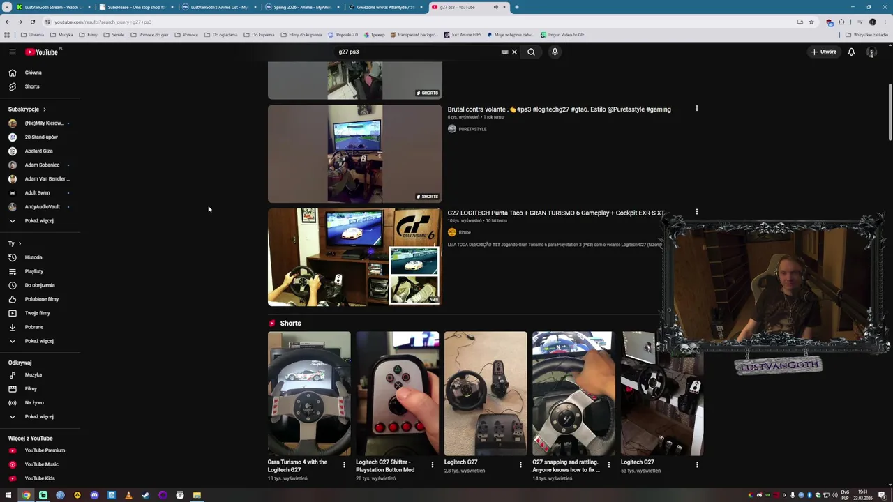
Task: Open the Brutal contra volante video title
Action: [559, 109]
